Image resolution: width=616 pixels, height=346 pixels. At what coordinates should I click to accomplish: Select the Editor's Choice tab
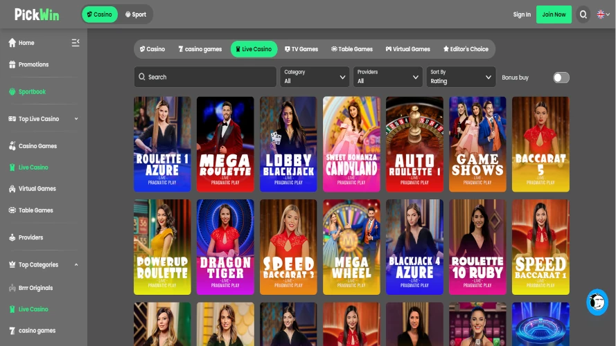[466, 49]
